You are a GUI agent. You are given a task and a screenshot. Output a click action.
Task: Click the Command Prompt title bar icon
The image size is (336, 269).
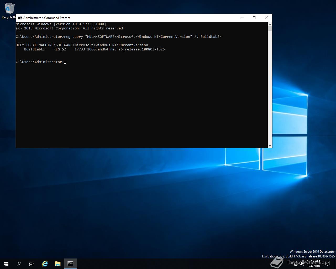pos(20,18)
